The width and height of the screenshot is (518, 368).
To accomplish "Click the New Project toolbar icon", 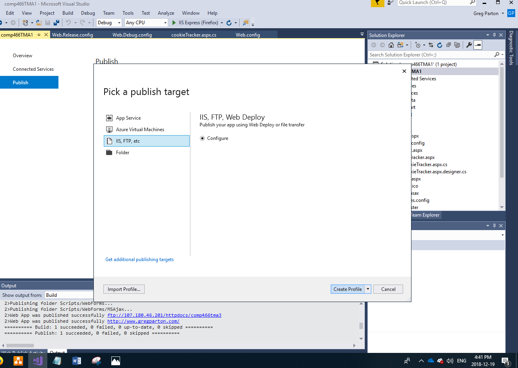I will coord(25,23).
